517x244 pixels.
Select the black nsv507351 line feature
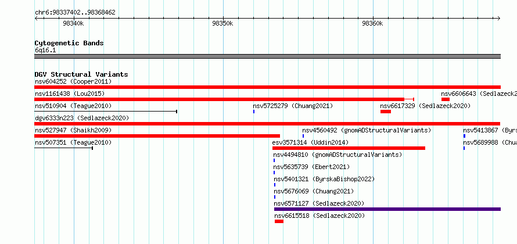tap(64, 148)
